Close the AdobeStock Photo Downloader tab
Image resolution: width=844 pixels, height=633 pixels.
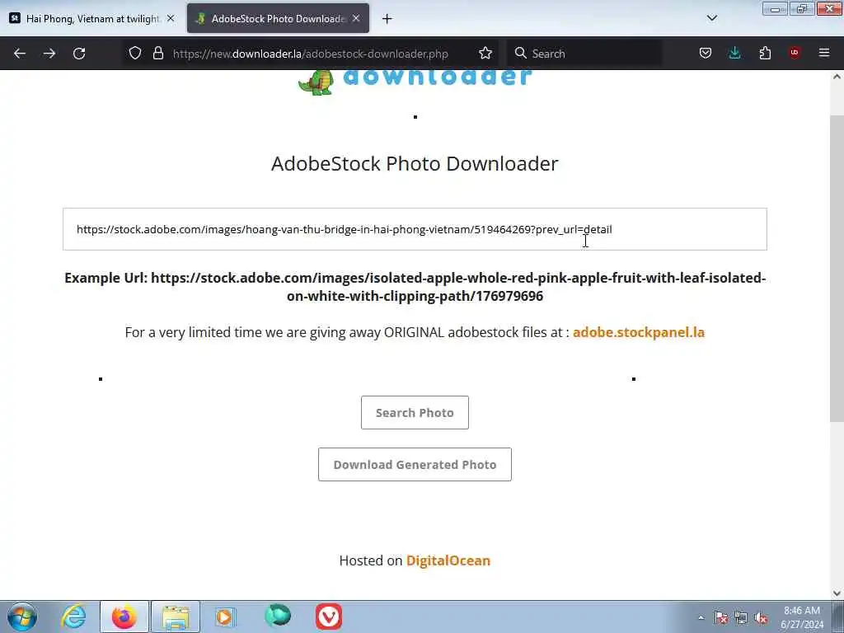356,18
